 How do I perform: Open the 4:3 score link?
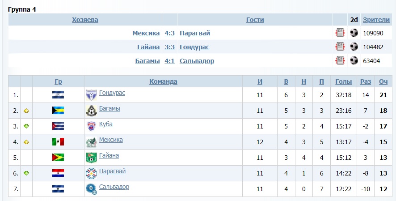click(x=169, y=33)
